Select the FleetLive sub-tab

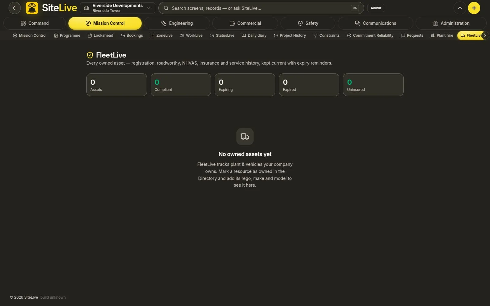point(471,35)
